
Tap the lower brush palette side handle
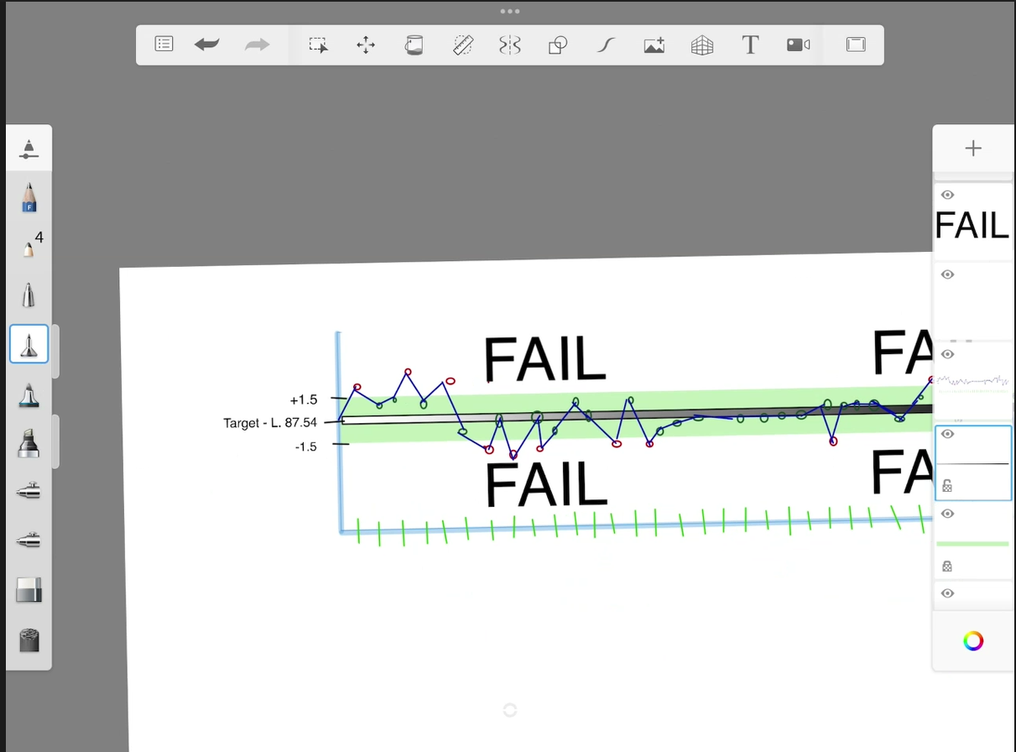[x=55, y=441]
